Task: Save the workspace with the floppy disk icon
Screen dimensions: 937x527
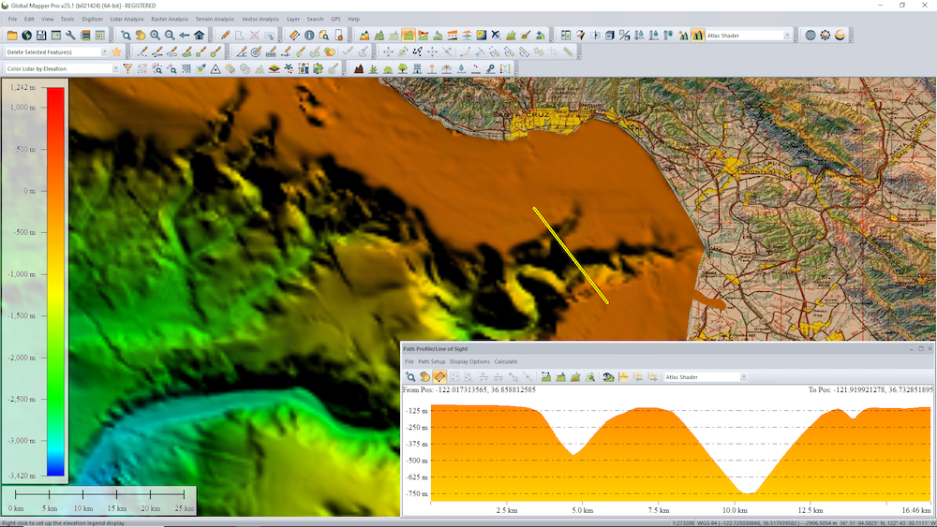Action: pyautogui.click(x=41, y=36)
